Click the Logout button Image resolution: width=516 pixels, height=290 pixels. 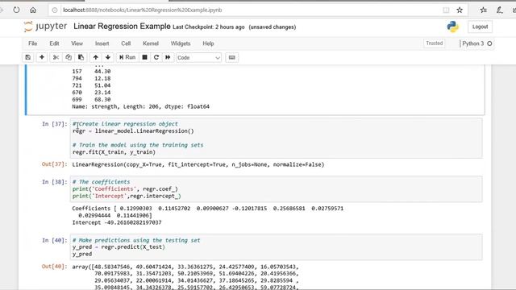(x=481, y=27)
